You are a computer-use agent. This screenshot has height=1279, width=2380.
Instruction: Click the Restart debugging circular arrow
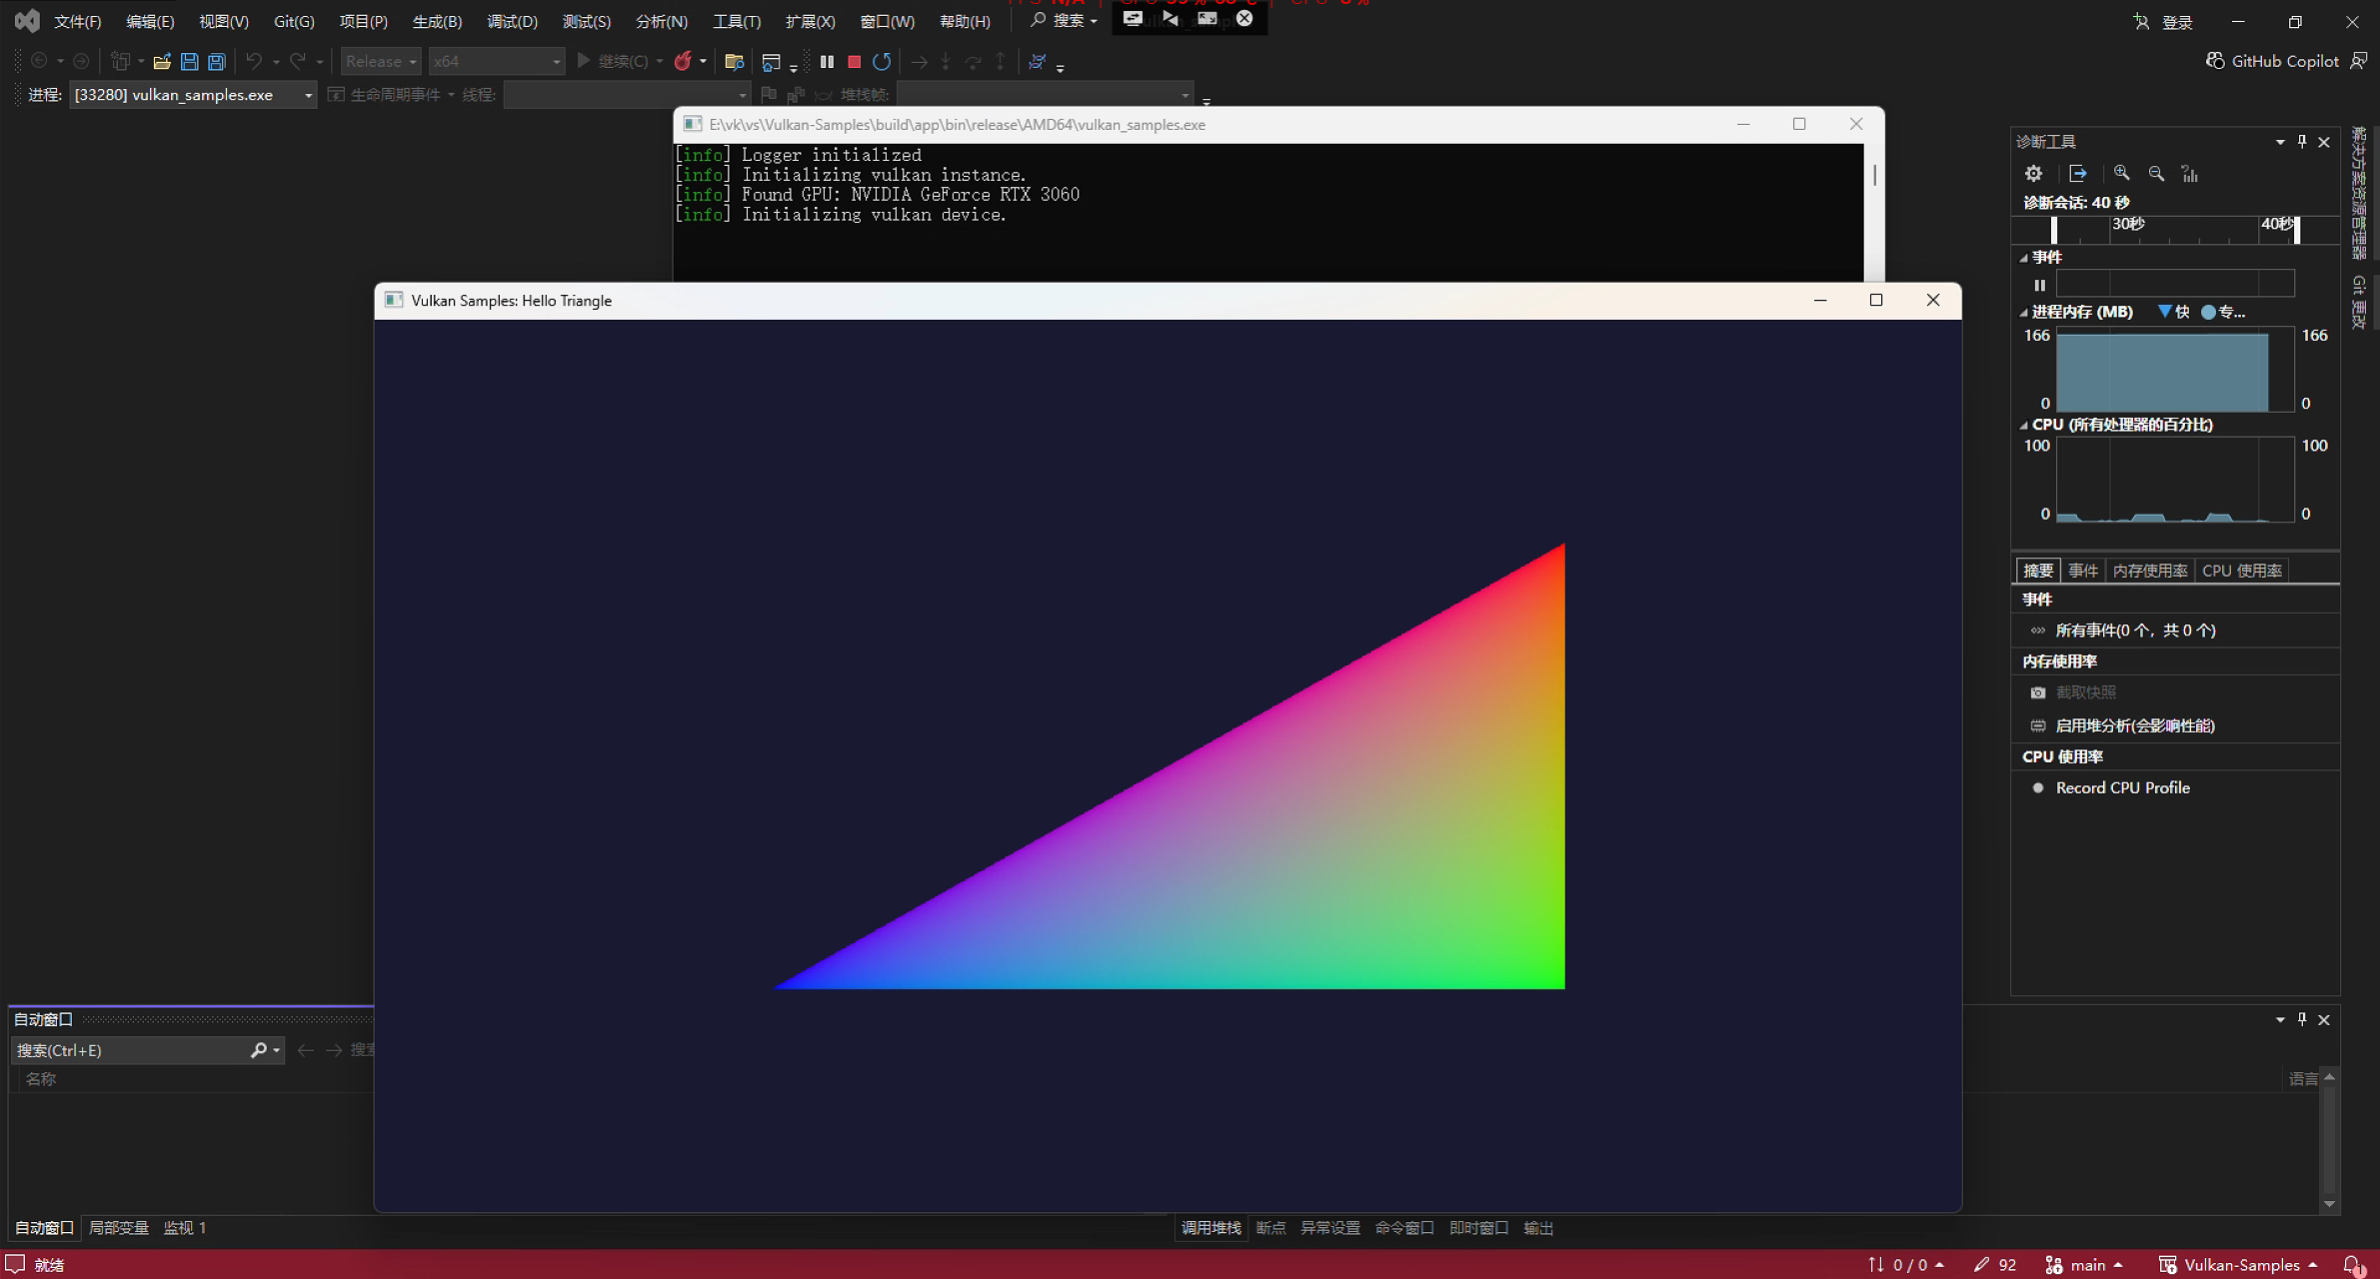(881, 62)
